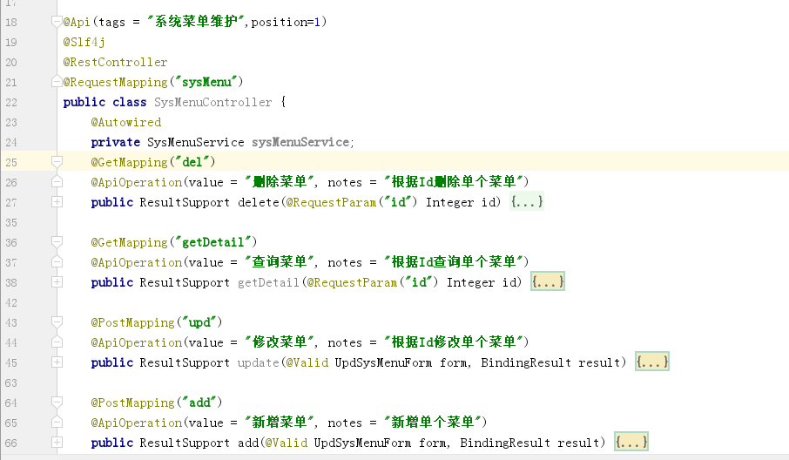Expand folded {...} body of update method
789x460 pixels.
click(652, 362)
